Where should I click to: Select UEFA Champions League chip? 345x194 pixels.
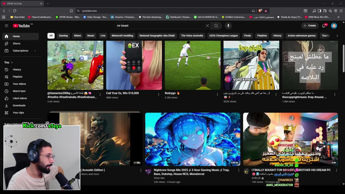(x=224, y=36)
